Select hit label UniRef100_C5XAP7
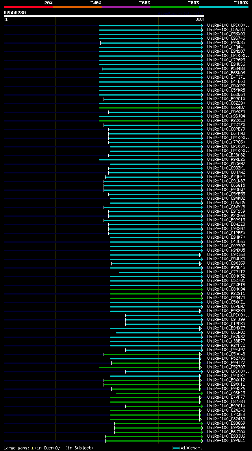The width and height of the screenshot is (252, 451). (x=226, y=86)
